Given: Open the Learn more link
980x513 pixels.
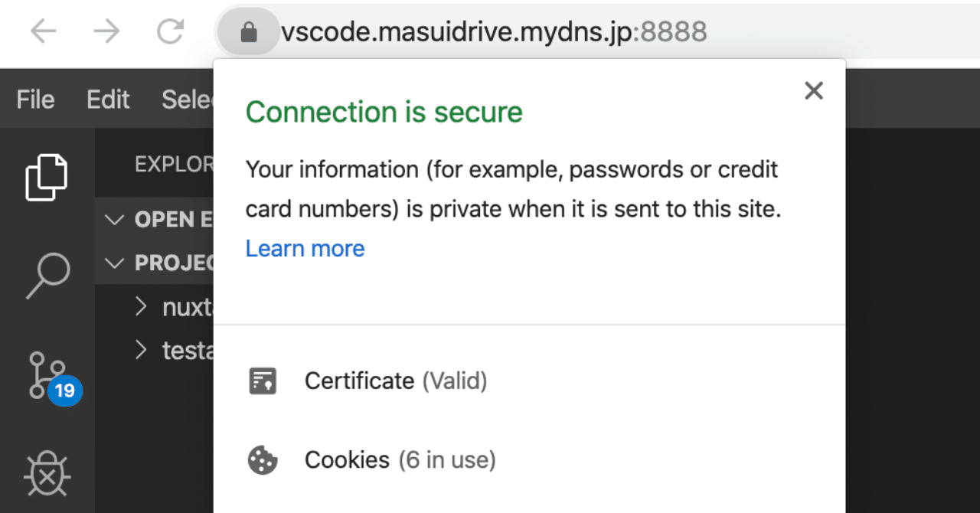Looking at the screenshot, I should point(305,248).
